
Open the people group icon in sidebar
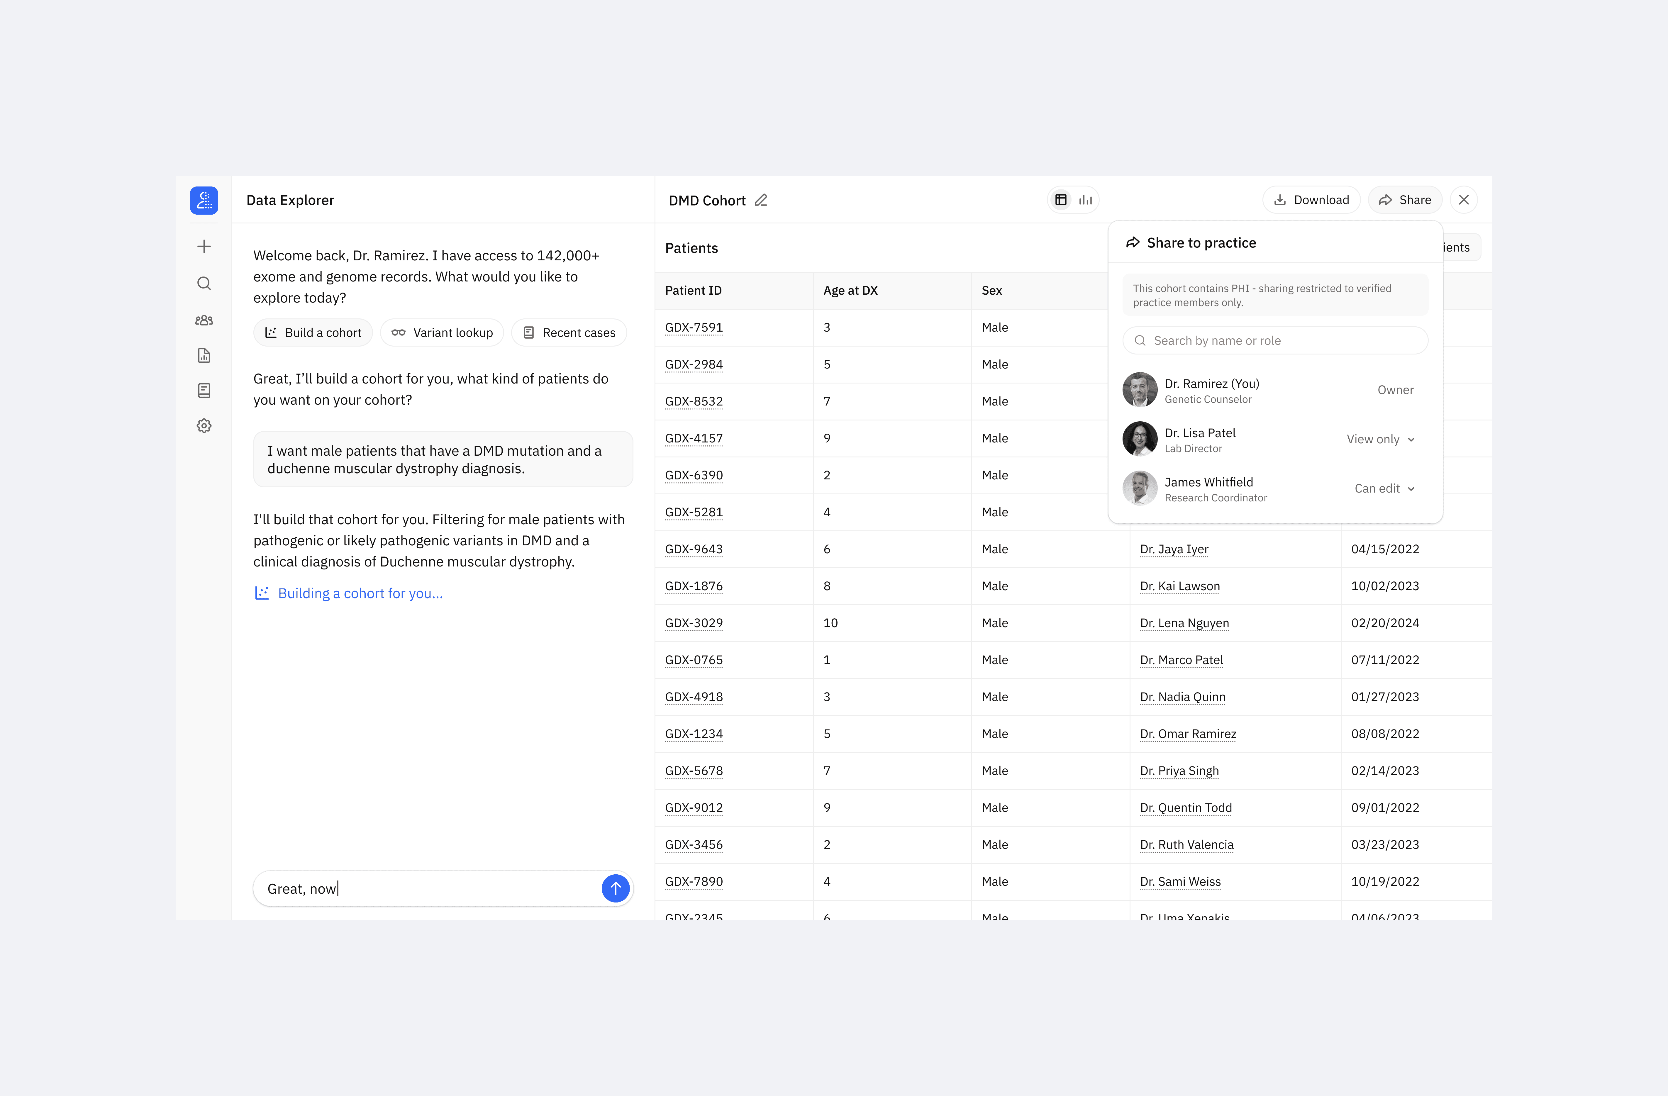pos(204,320)
